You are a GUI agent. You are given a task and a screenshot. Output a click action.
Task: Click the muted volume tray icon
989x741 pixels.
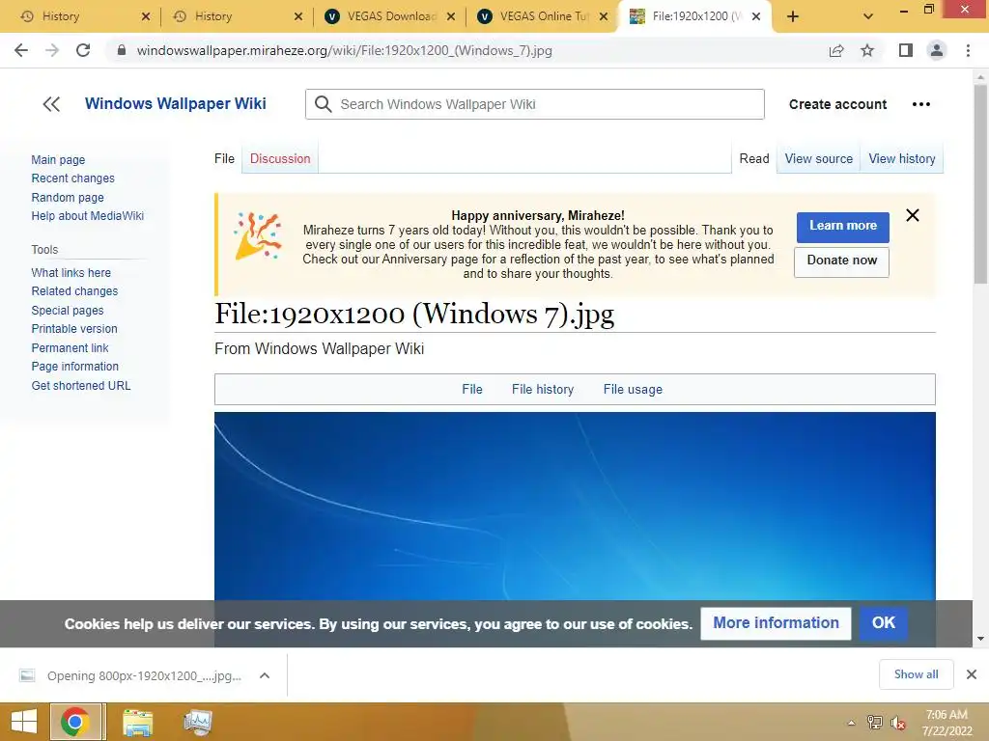coord(897,723)
